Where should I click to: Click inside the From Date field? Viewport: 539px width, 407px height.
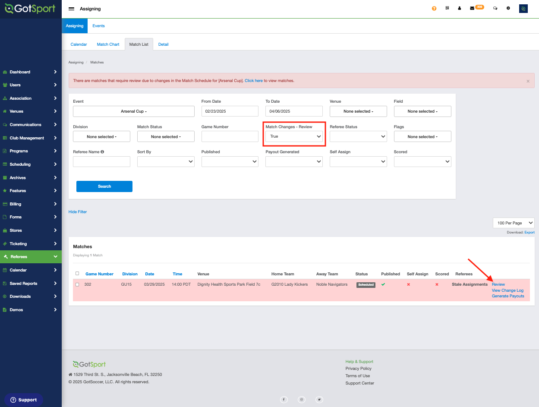click(230, 111)
